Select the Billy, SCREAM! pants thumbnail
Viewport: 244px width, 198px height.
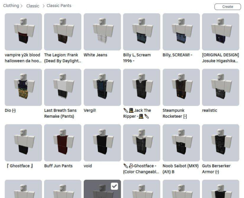pos(181,32)
